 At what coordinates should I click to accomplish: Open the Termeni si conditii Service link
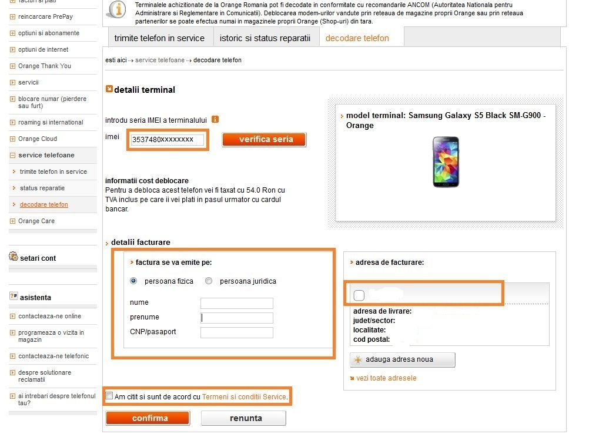click(x=244, y=396)
